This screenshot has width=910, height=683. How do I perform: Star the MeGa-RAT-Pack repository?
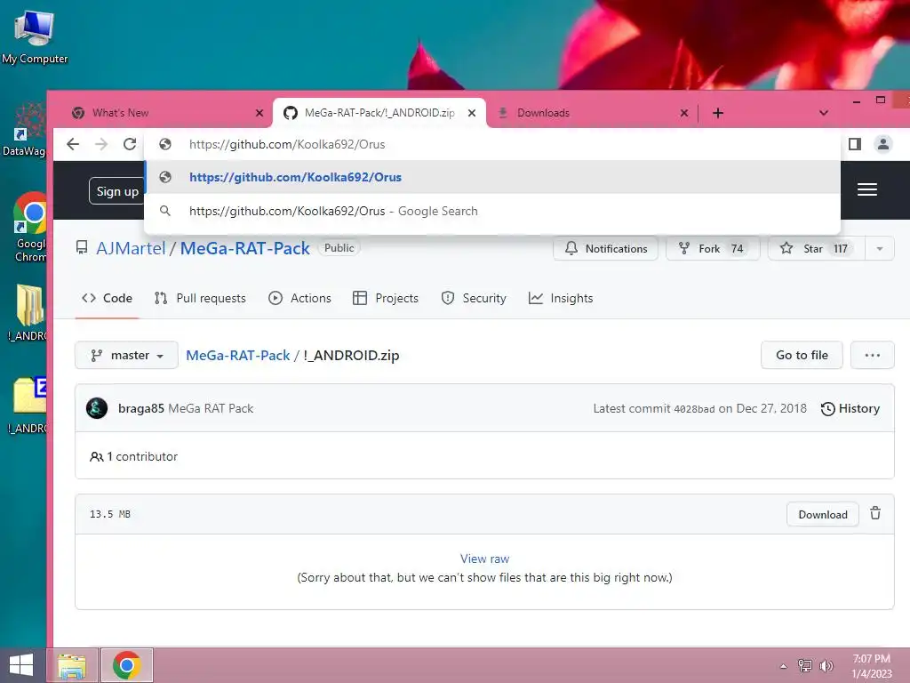coord(817,249)
